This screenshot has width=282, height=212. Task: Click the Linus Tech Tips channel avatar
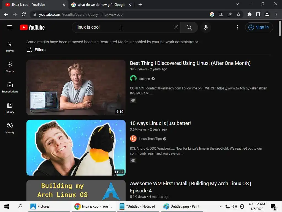tap(133, 139)
